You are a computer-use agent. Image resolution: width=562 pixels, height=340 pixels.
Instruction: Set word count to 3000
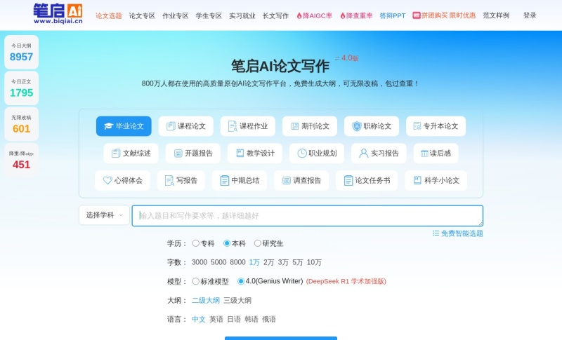(x=200, y=262)
